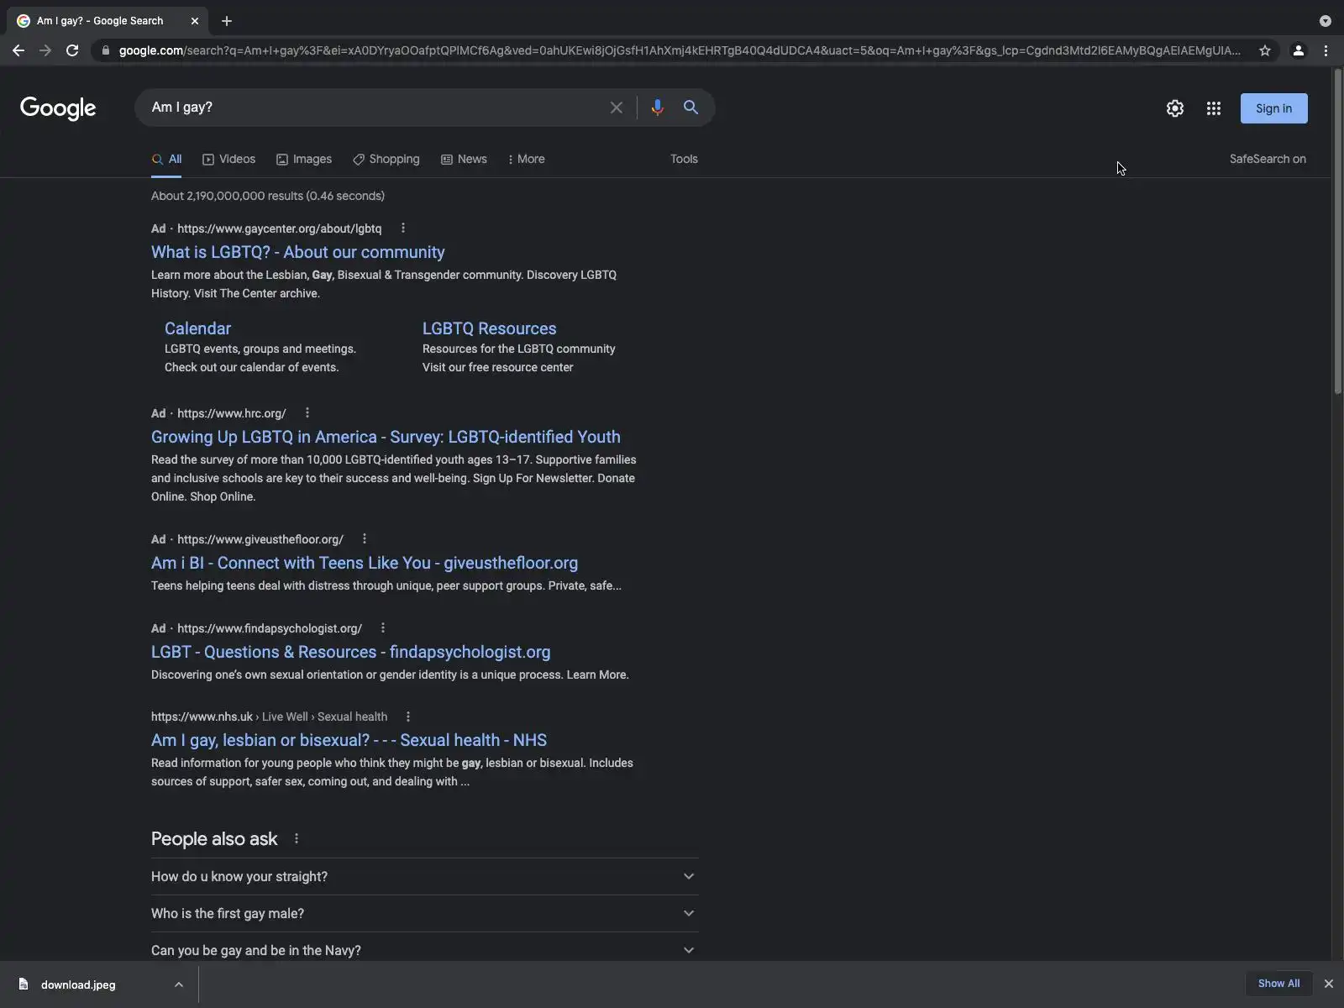The width and height of the screenshot is (1344, 1008).
Task: Open Google settings gear icon
Action: click(1174, 108)
